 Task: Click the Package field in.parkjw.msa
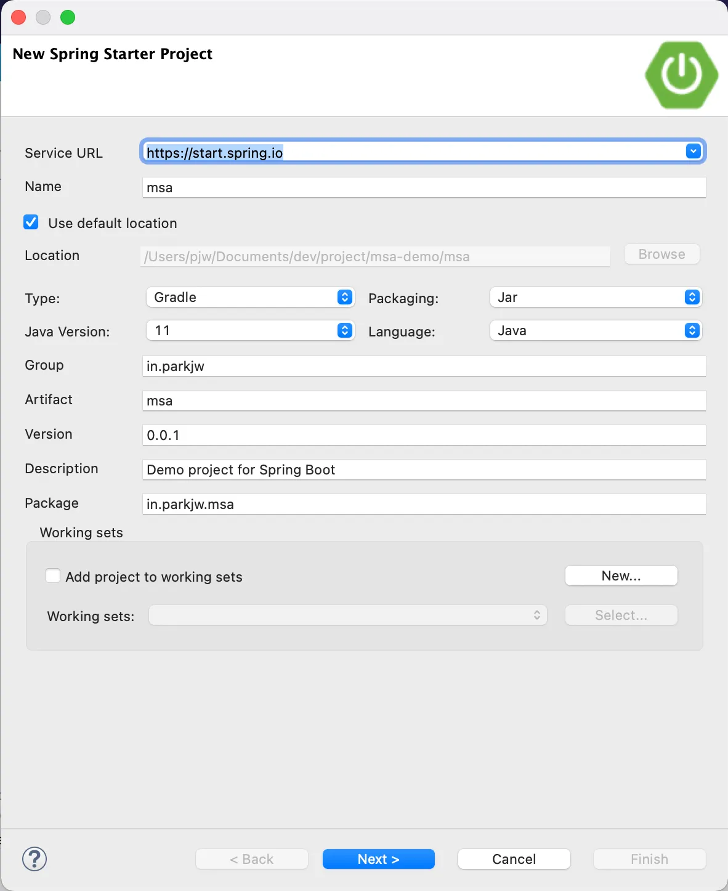pos(424,504)
